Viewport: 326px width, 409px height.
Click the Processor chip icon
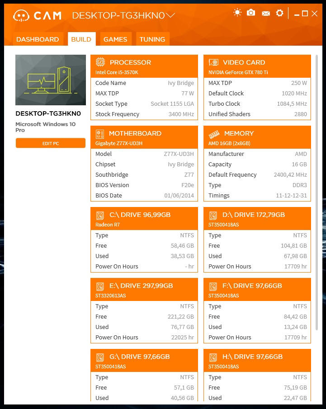click(100, 62)
